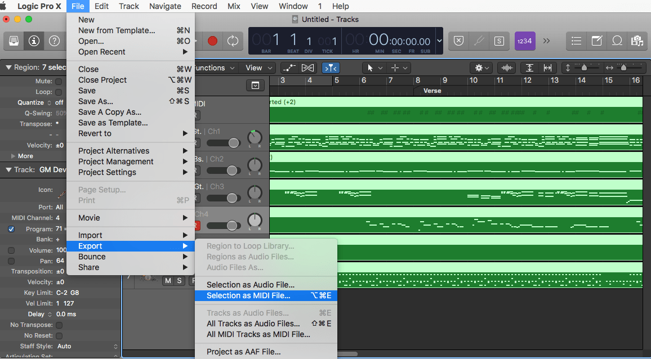Open the Project Settings submenu
This screenshot has height=359, width=651.
(131, 172)
